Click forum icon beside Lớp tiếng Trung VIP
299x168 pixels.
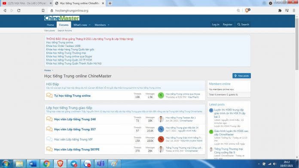pyautogui.click(x=49, y=139)
